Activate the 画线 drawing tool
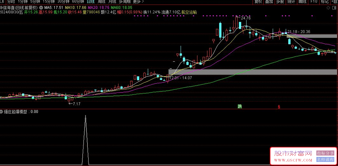The width and height of the screenshot is (338, 166). tap(303, 2)
